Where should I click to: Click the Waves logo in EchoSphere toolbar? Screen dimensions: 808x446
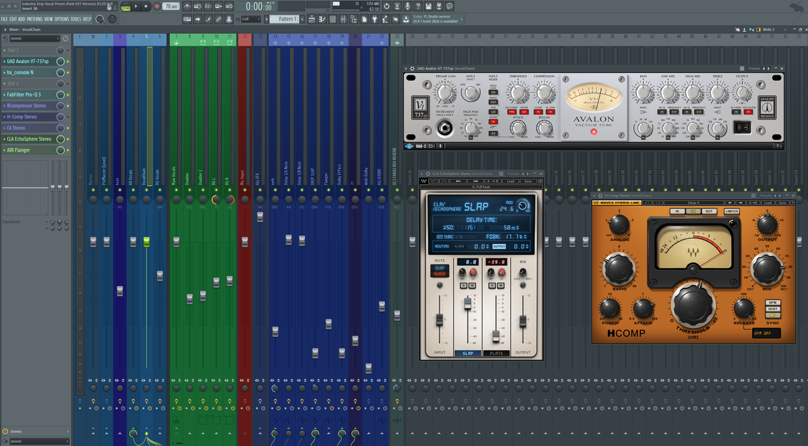pyautogui.click(x=424, y=181)
